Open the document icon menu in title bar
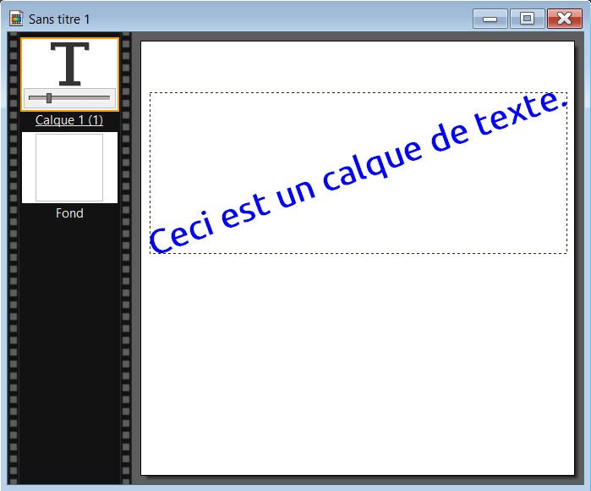This screenshot has width=591, height=491. (16, 19)
